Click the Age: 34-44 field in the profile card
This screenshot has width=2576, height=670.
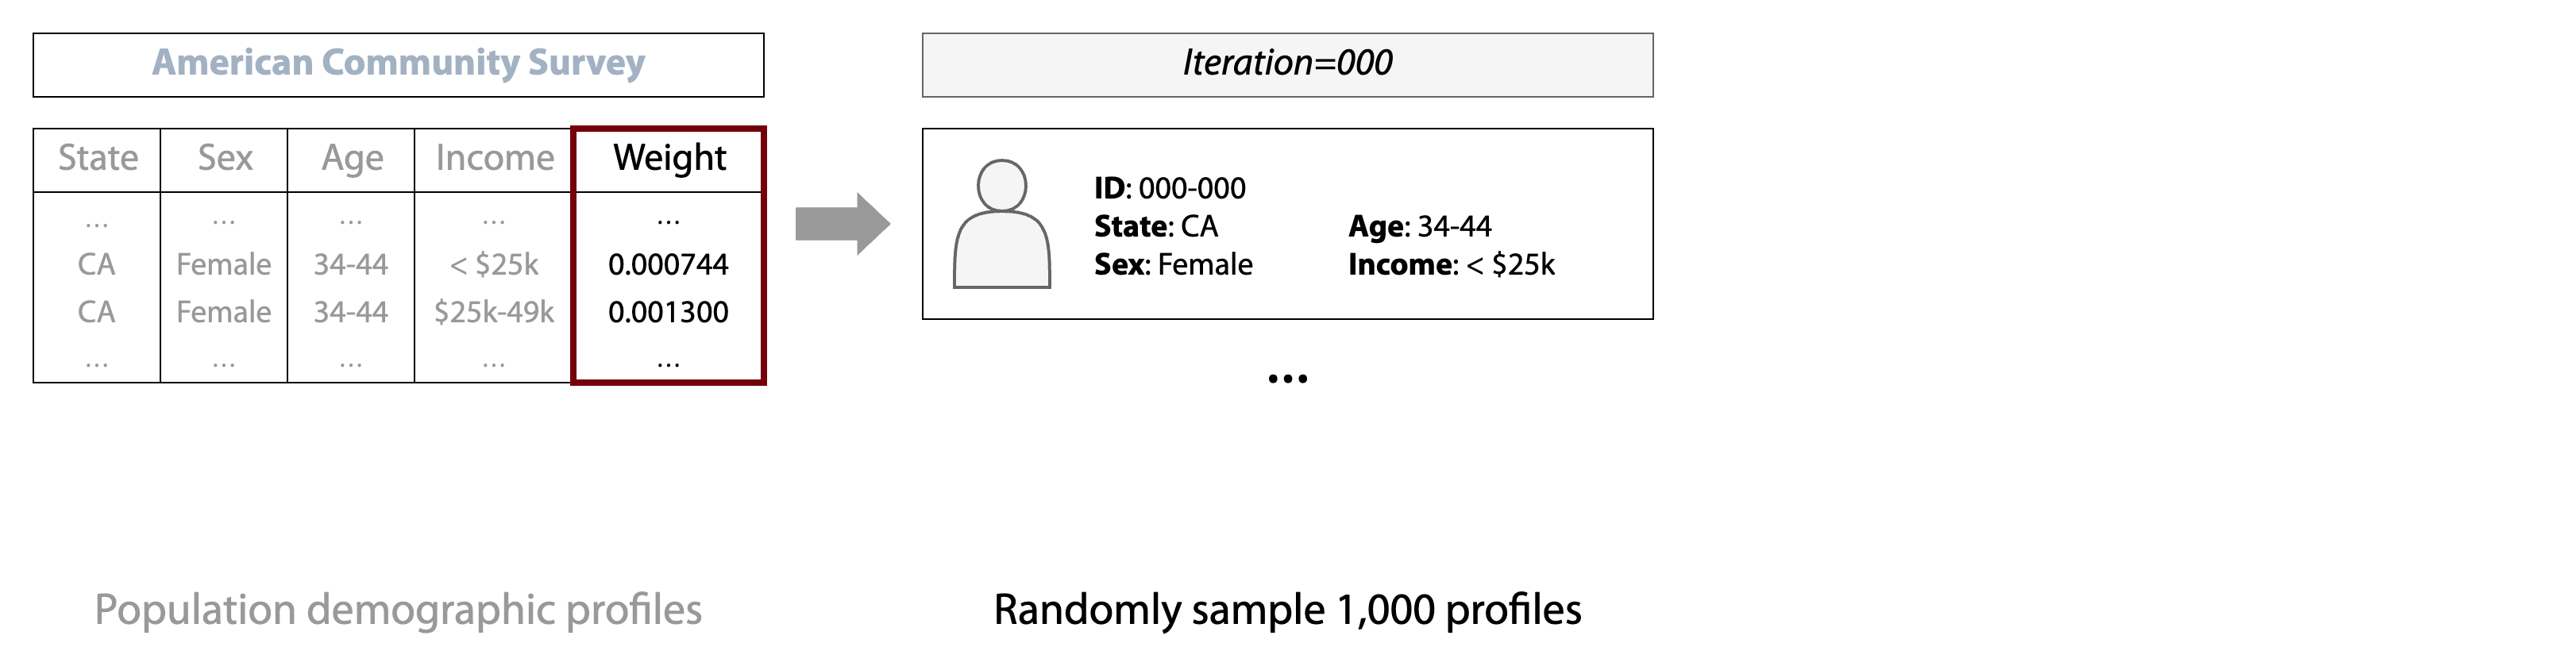[1419, 226]
